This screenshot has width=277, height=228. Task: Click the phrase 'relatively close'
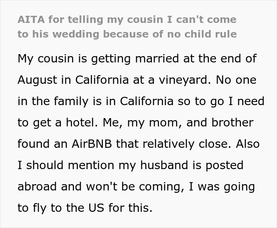pos(188,144)
